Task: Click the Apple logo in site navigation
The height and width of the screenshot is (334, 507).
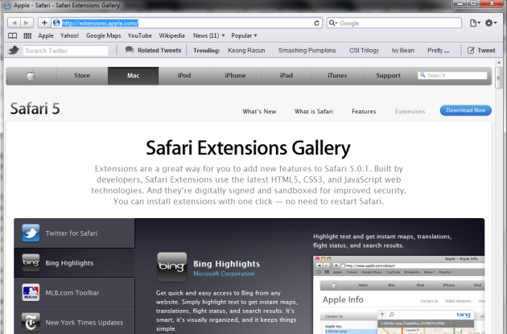Action: 31,76
